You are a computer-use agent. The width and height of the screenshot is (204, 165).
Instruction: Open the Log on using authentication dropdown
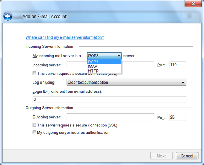(x=126, y=82)
